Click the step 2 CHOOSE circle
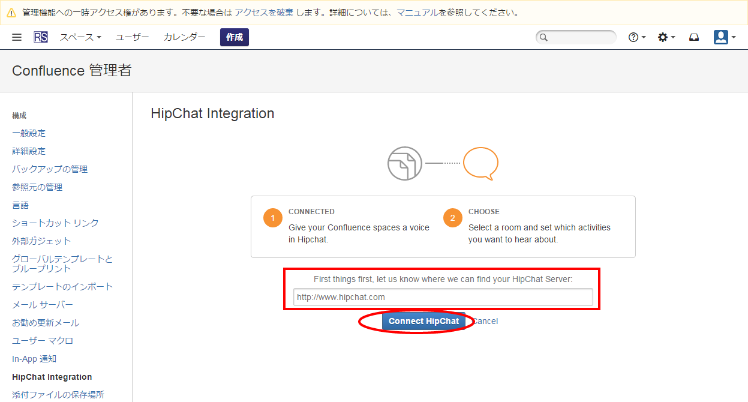Image resolution: width=748 pixels, height=402 pixels. [453, 218]
